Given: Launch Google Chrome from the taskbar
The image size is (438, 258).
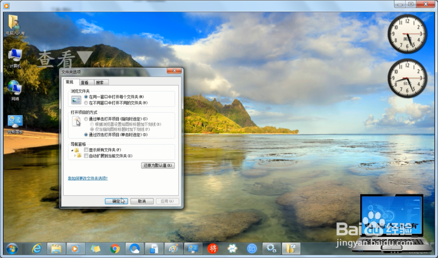Looking at the screenshot, I should click(115, 248).
